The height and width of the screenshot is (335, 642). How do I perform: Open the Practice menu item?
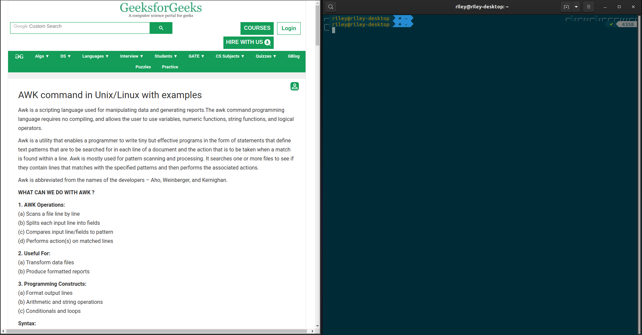coord(170,67)
